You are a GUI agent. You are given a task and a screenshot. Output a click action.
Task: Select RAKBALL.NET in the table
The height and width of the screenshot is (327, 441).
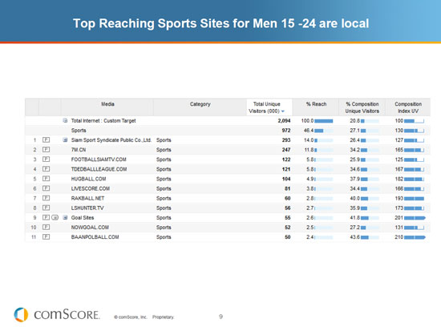[87, 198]
